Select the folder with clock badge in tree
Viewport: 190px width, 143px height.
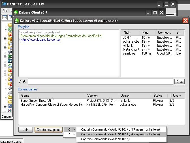[10, 43]
